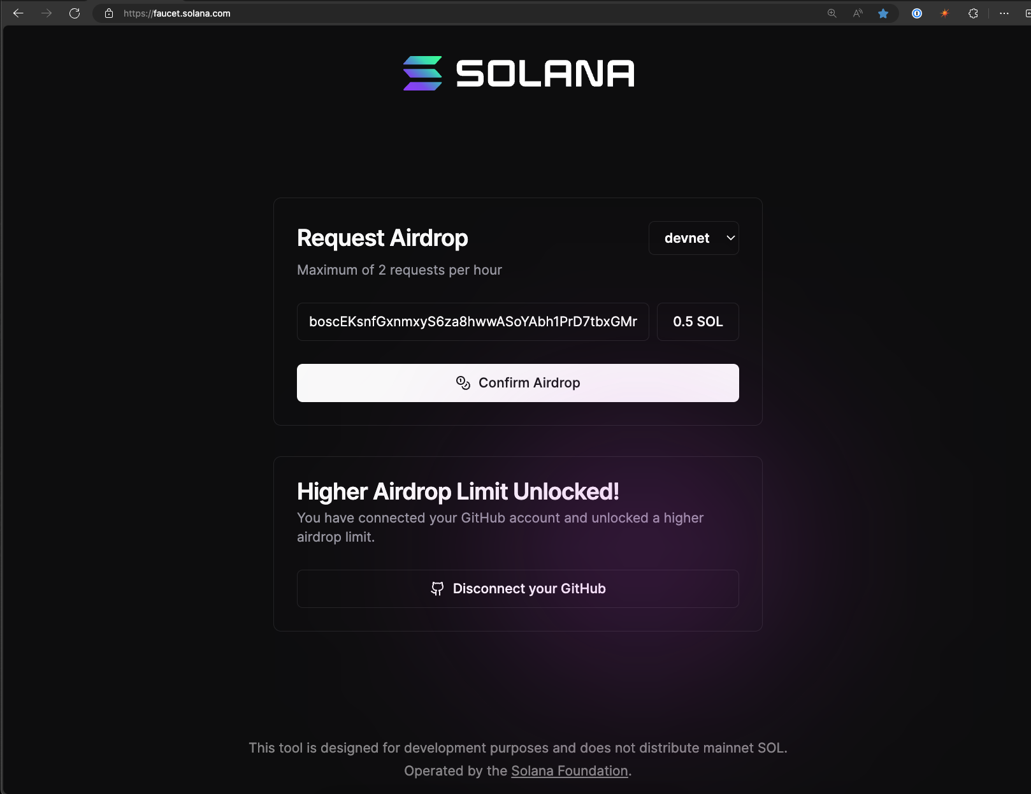Click the coins icon inside Confirm Airdrop button
The width and height of the screenshot is (1031, 794).
click(463, 382)
